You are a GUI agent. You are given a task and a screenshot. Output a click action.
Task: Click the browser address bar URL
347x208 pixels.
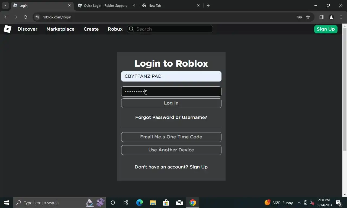point(57,17)
